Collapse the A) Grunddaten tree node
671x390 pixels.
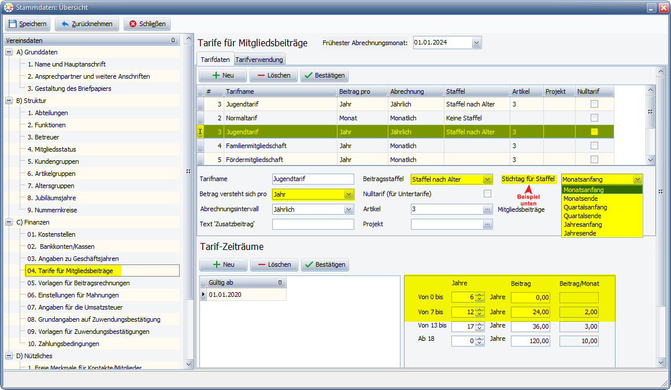point(9,52)
